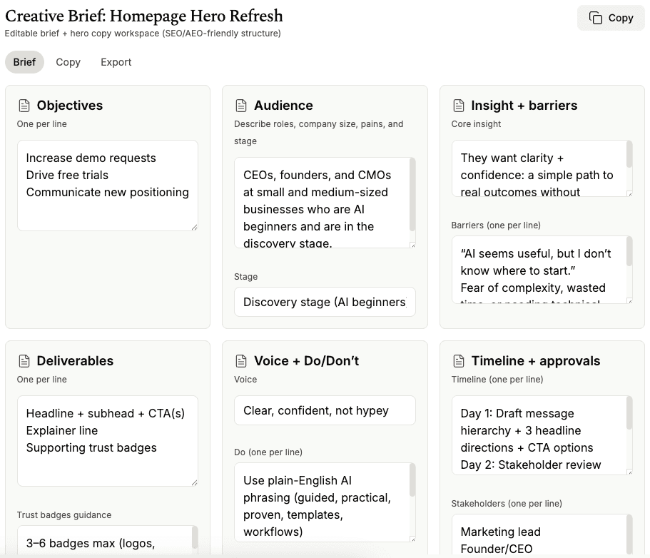Click the Timeline text area scrollbar

coord(629,414)
